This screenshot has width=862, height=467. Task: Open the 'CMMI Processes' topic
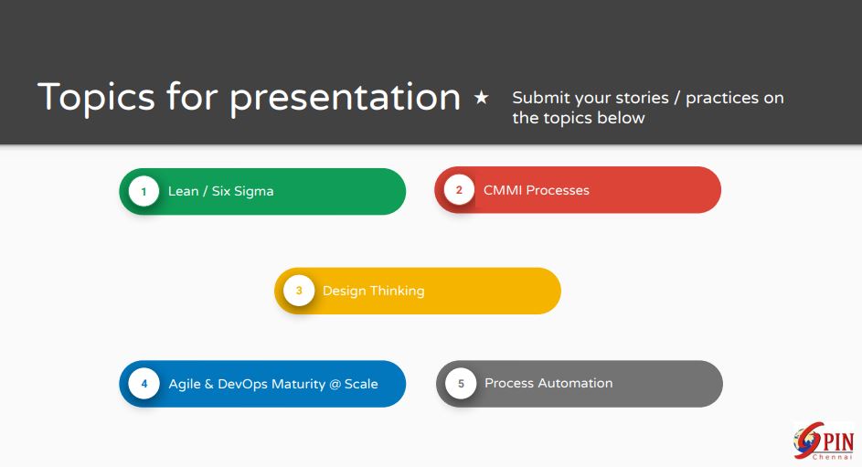coord(536,190)
